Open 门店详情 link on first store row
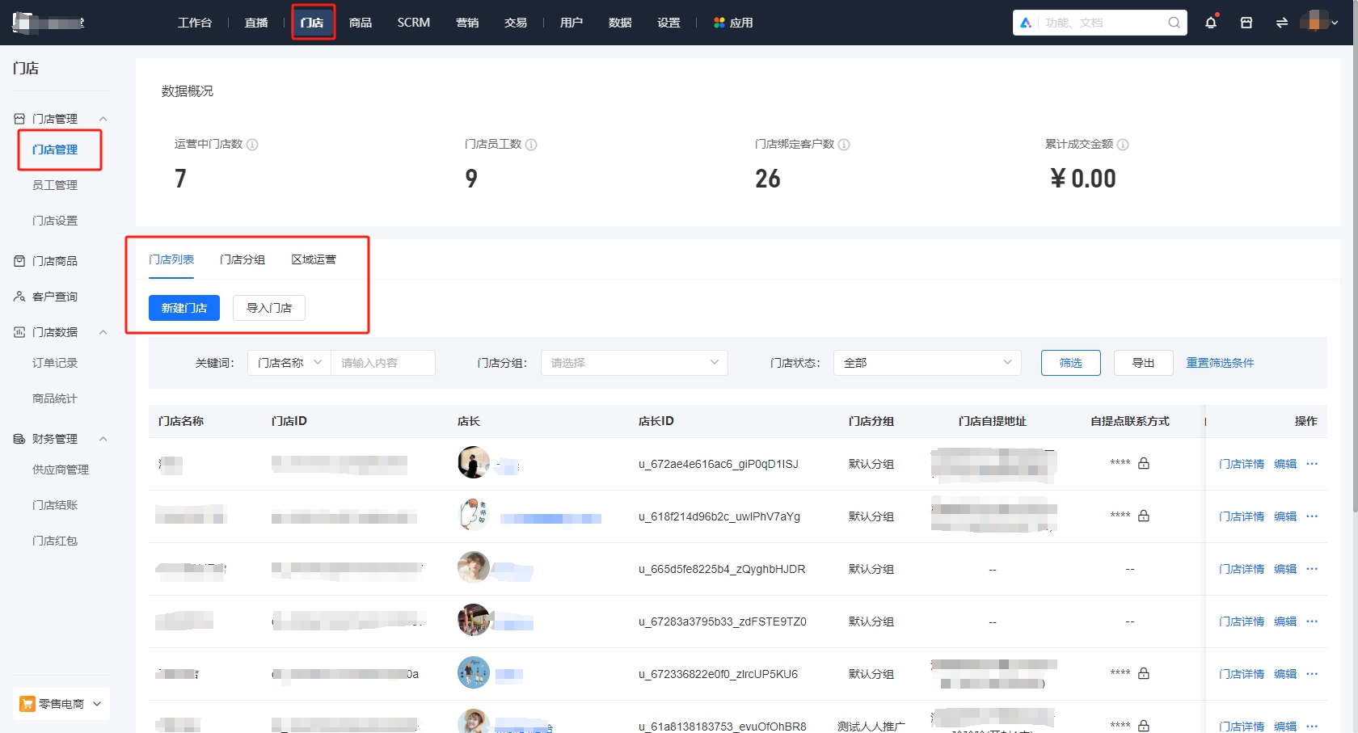 [1242, 463]
